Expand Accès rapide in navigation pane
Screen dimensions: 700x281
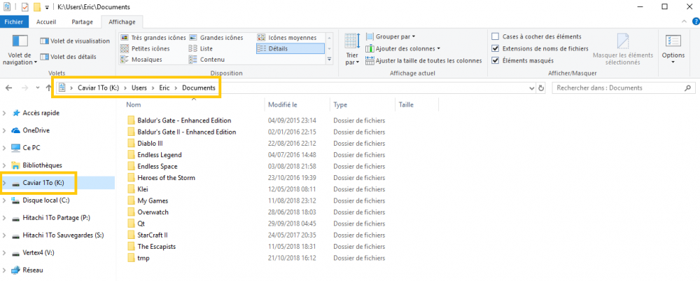[4, 114]
